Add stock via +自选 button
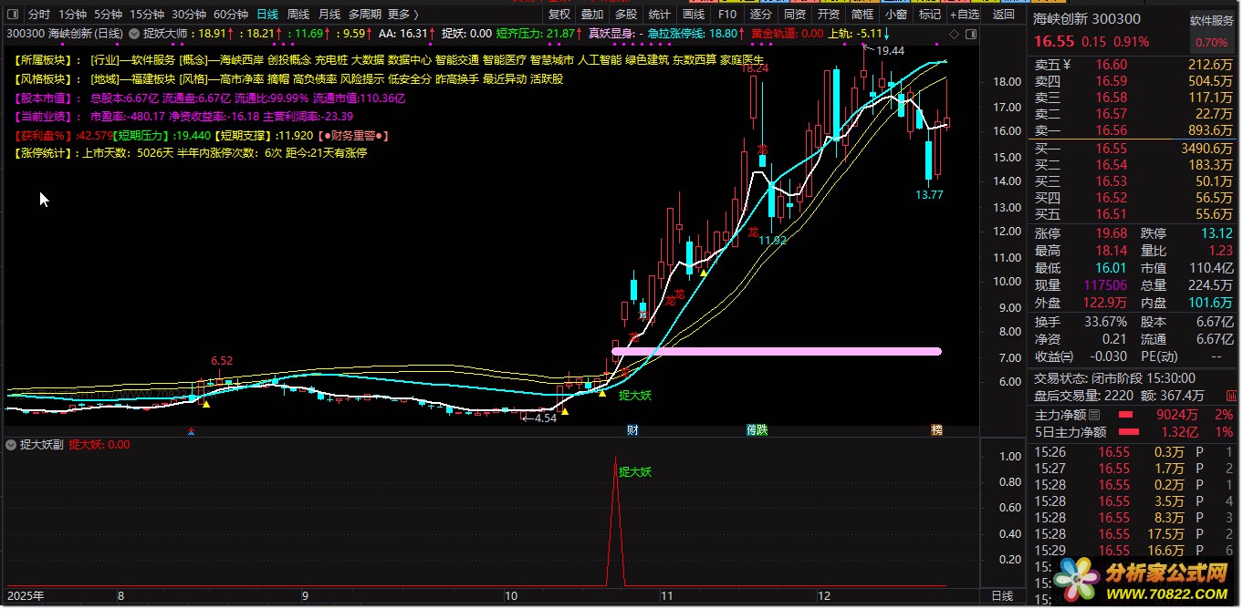 click(965, 15)
